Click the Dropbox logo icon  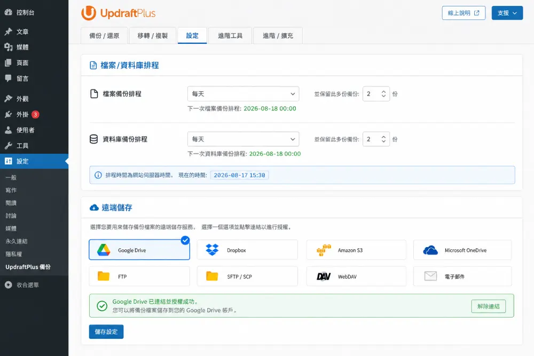pyautogui.click(x=212, y=250)
